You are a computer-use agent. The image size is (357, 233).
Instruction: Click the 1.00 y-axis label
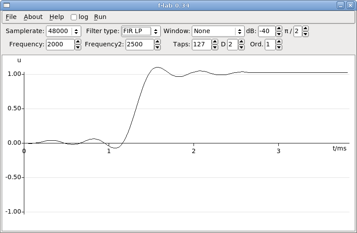click(14, 74)
